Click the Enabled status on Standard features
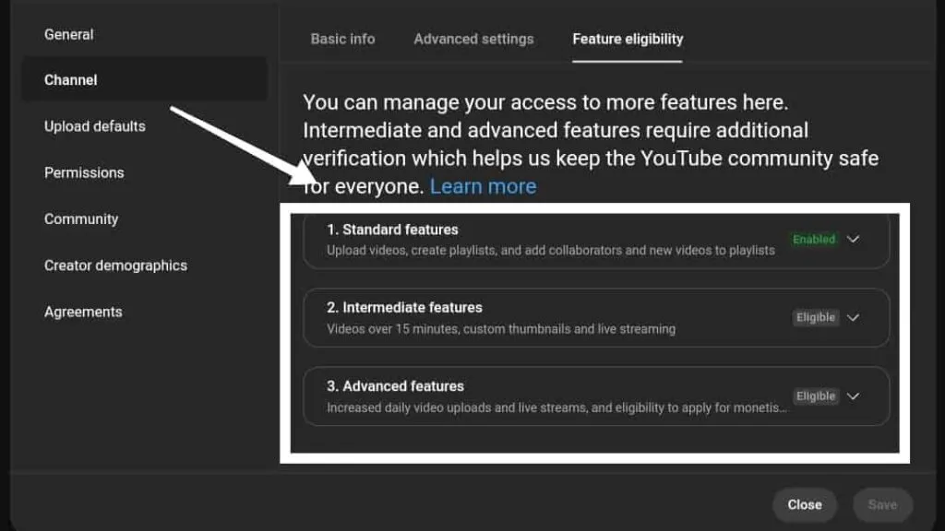 click(x=814, y=239)
